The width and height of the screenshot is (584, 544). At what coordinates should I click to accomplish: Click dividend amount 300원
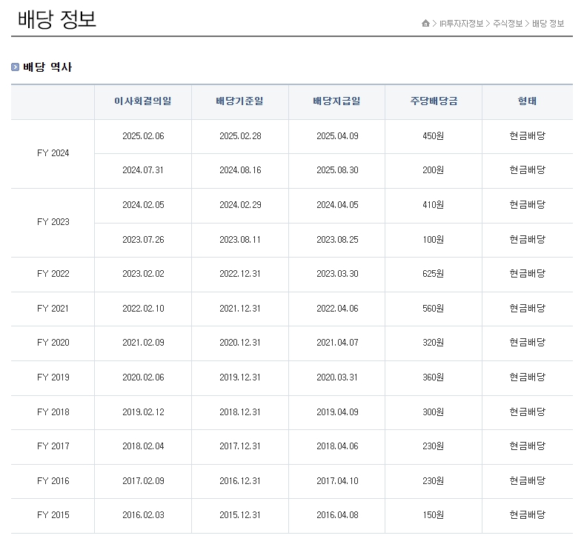433,412
